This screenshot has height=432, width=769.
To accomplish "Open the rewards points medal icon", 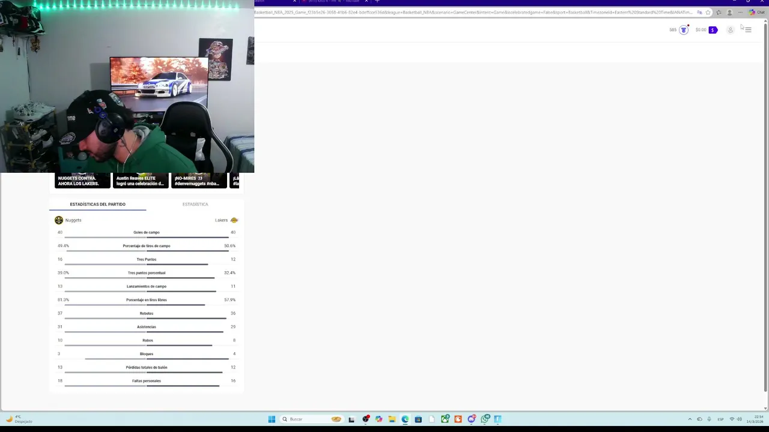I will coord(683,30).
